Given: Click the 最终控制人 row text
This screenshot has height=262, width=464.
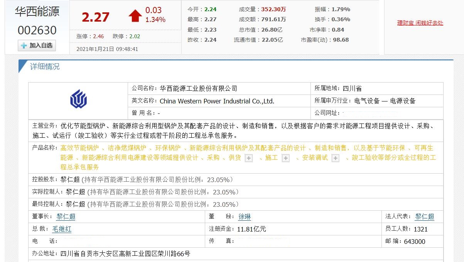Looking at the screenshot, I should pos(135,204).
